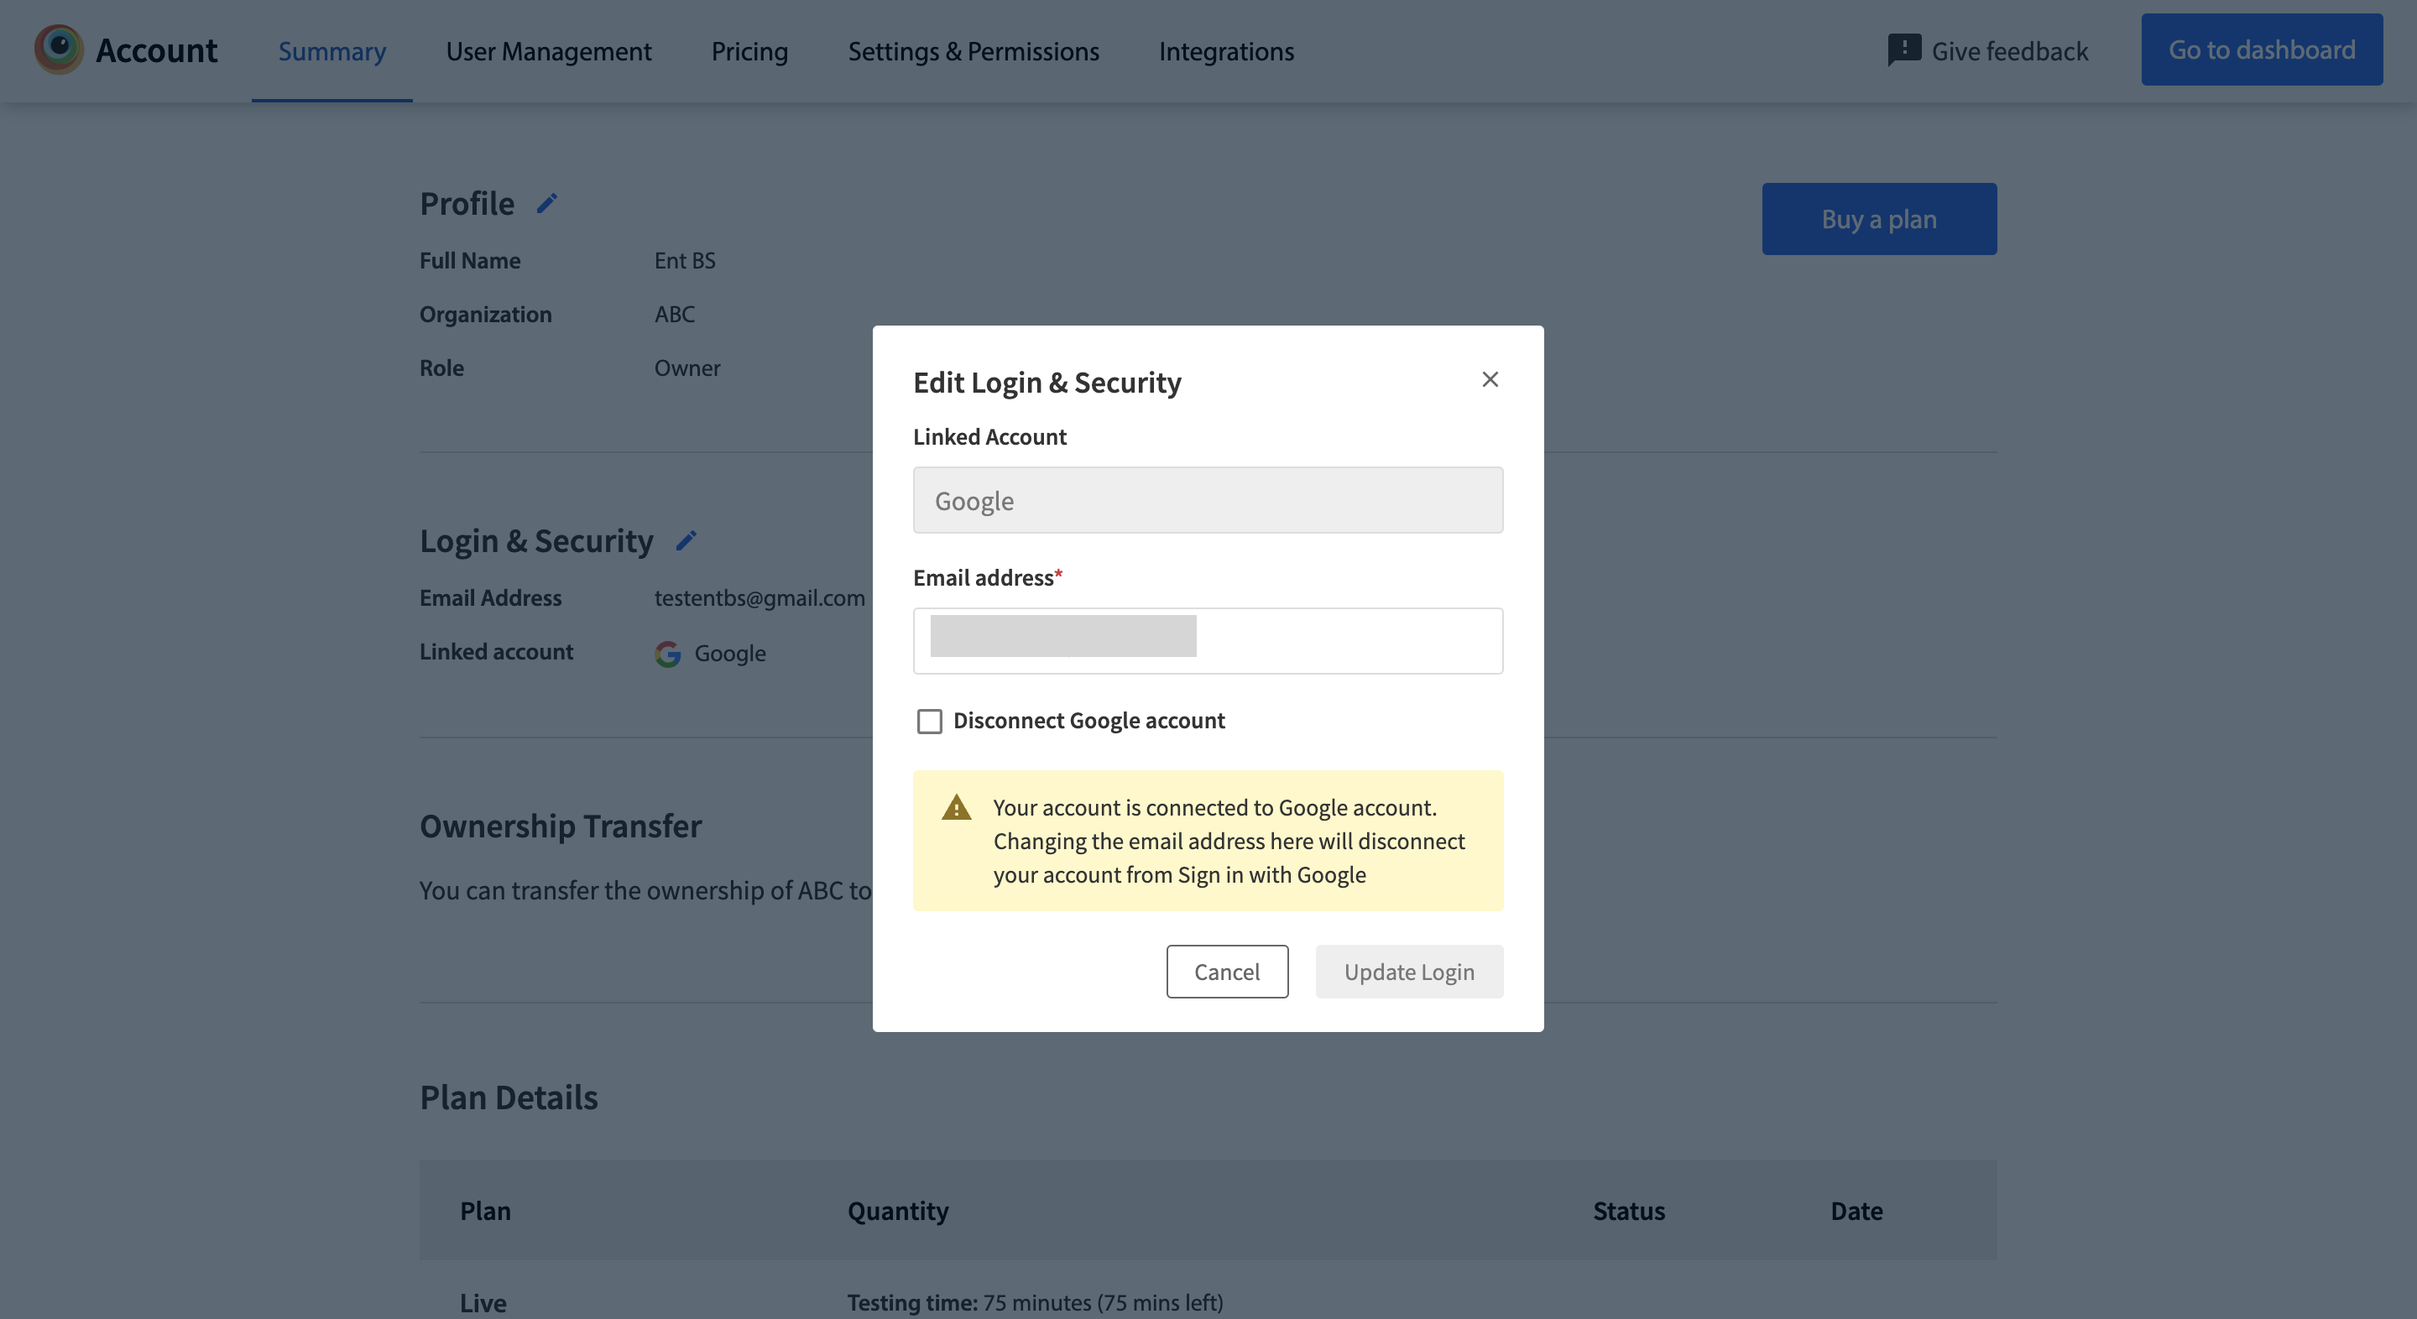Click Go to dashboard button
The image size is (2417, 1319).
[2261, 50]
